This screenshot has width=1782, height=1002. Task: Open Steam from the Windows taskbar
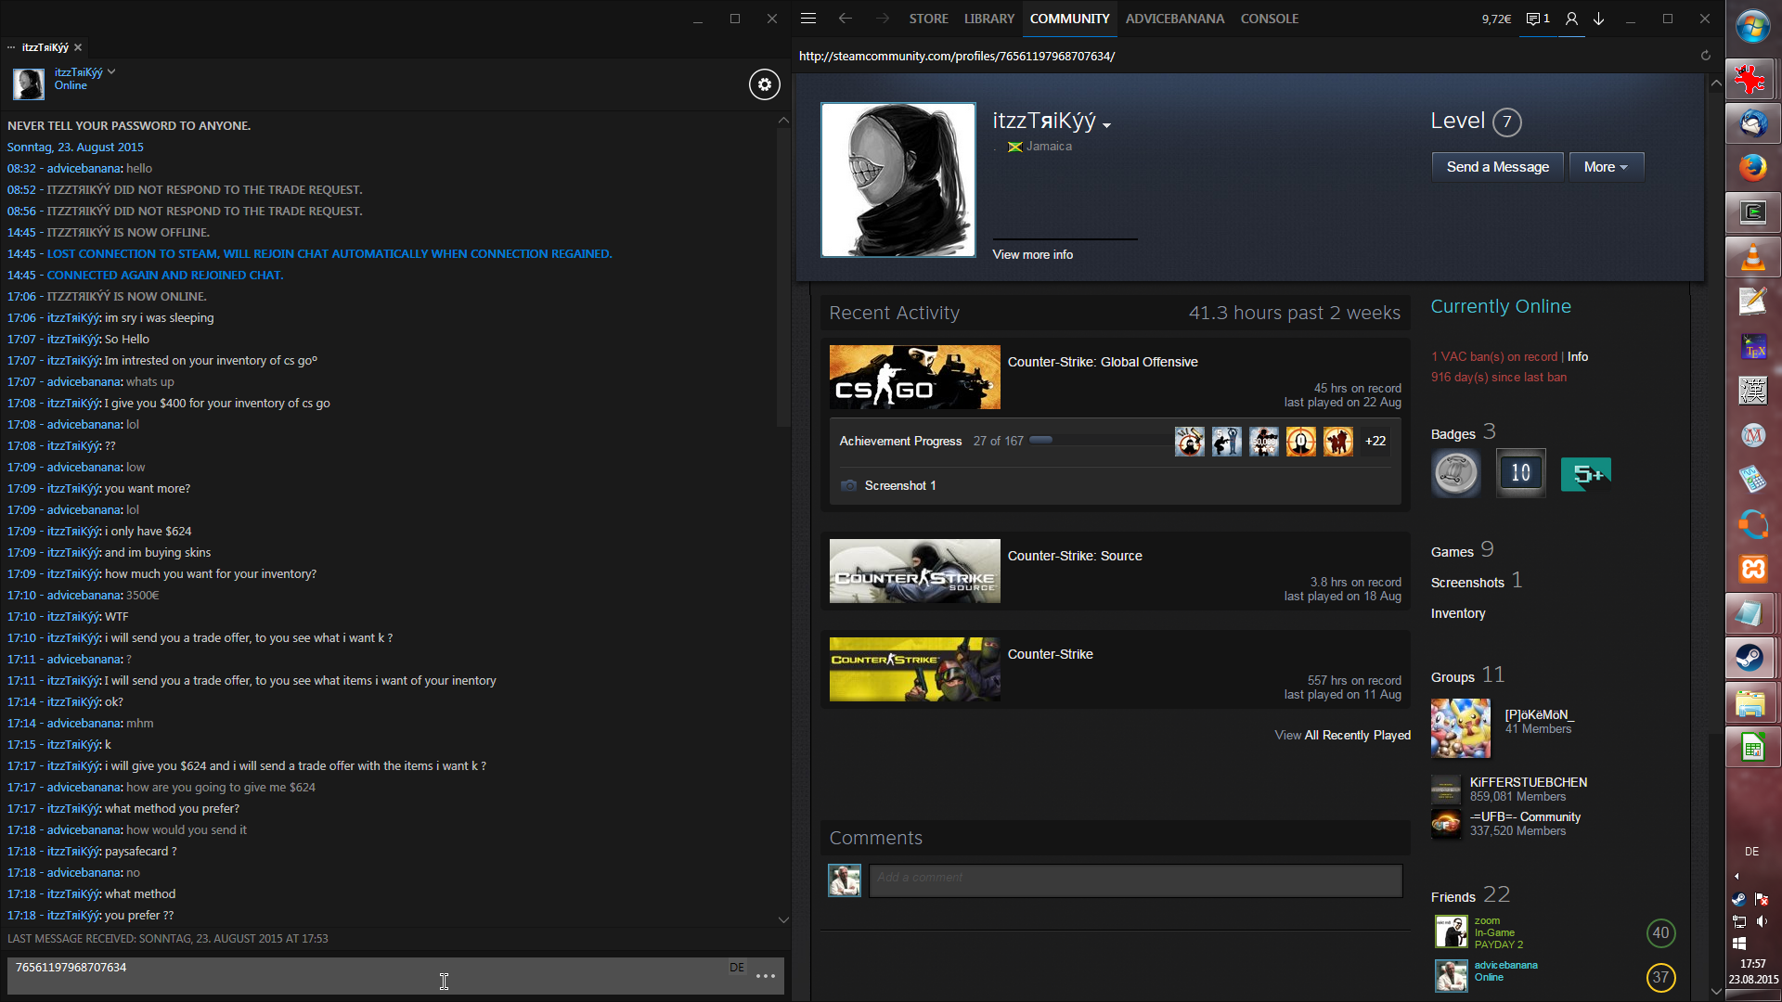pos(1751,658)
